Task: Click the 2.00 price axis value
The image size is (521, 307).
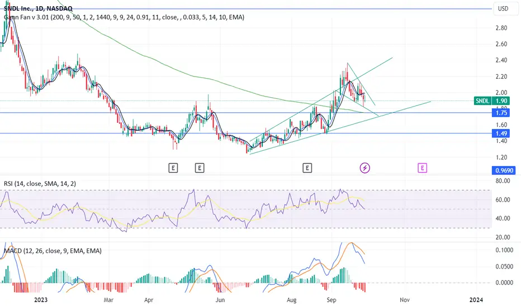Action: 501,93
